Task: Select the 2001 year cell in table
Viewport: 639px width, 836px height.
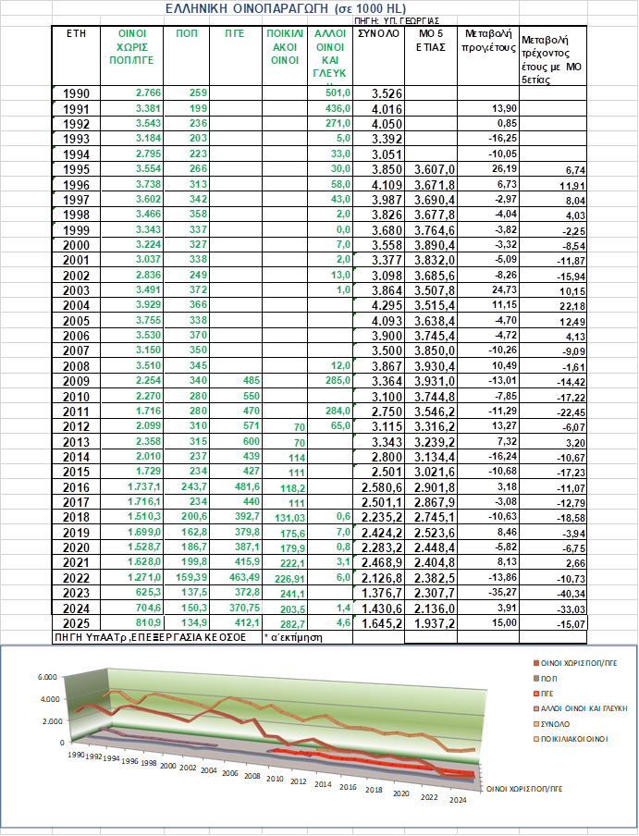Action: pos(76,260)
